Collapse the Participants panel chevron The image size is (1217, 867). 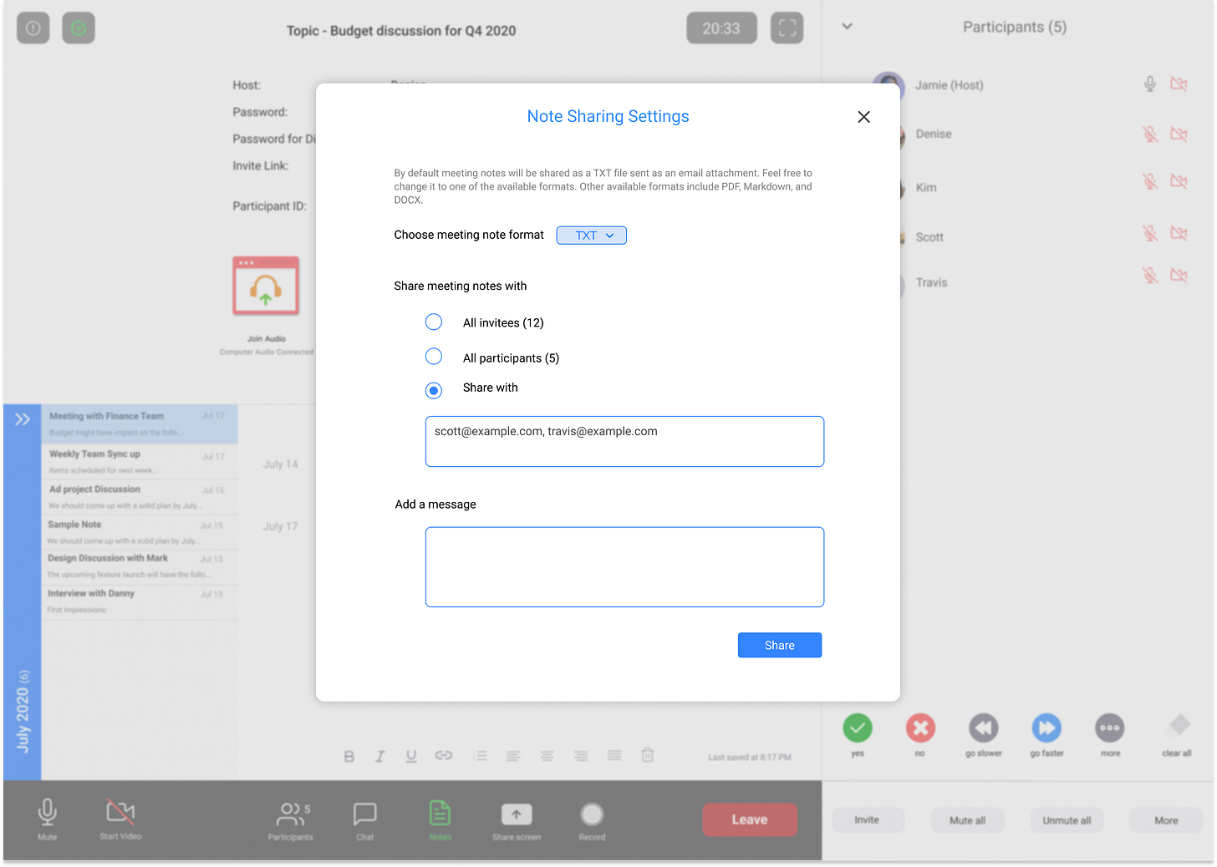coord(847,26)
